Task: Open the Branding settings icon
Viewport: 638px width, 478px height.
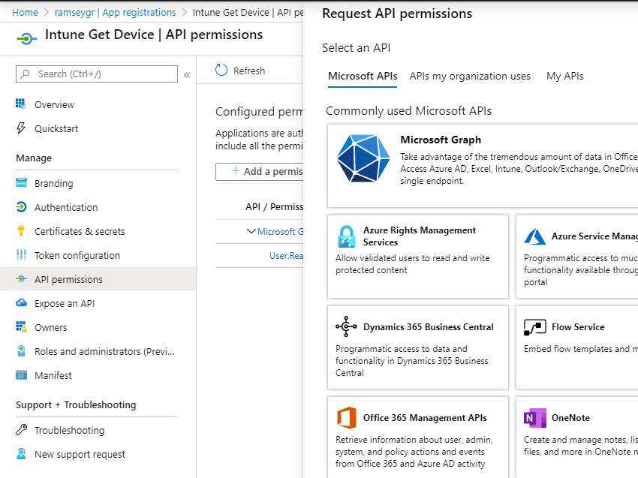Action: pyautogui.click(x=22, y=183)
